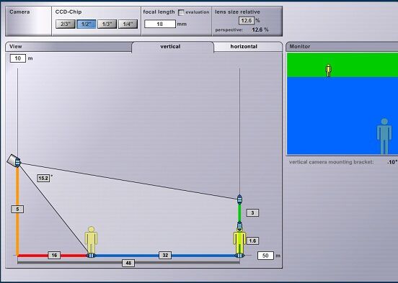Viewport: 398px width, 283px height.
Task: Select the 2/3" CCD chip button
Action: (x=65, y=24)
